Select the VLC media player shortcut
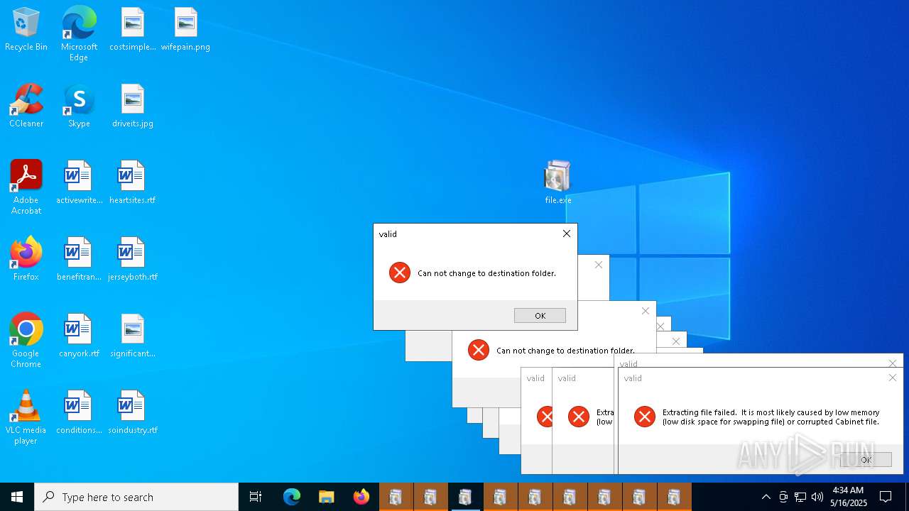Viewport: 909px width, 511px height. [26, 417]
